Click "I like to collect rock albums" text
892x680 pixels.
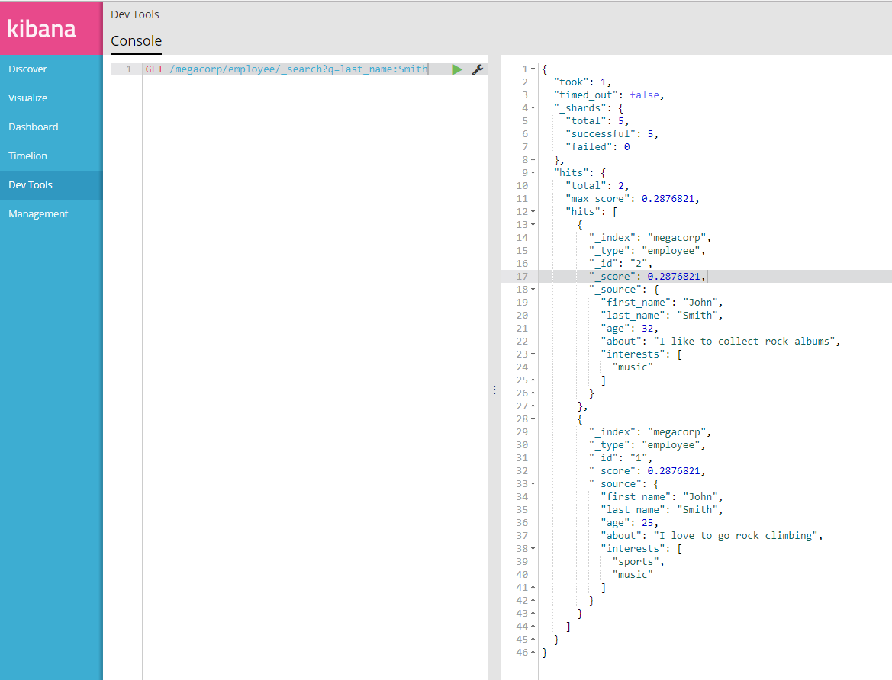coord(744,342)
